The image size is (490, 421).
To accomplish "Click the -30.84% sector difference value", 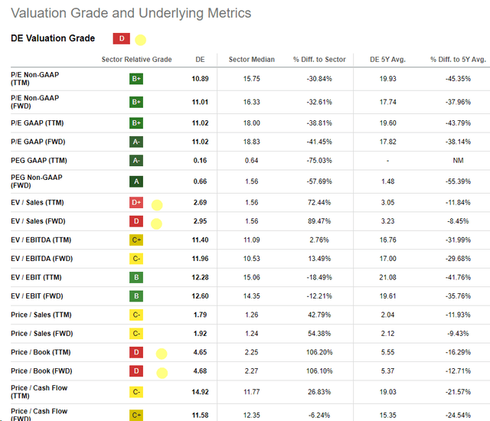I will (319, 79).
